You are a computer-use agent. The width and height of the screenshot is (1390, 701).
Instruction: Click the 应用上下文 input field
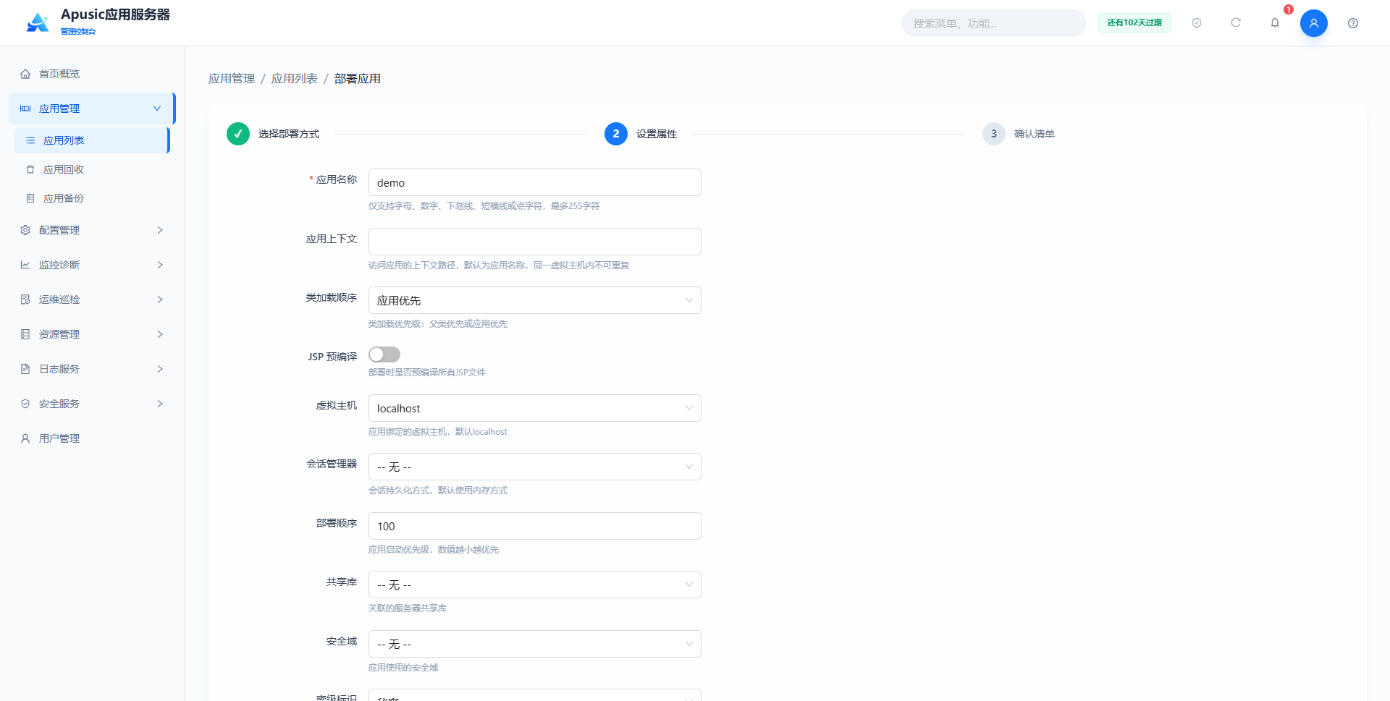(535, 242)
